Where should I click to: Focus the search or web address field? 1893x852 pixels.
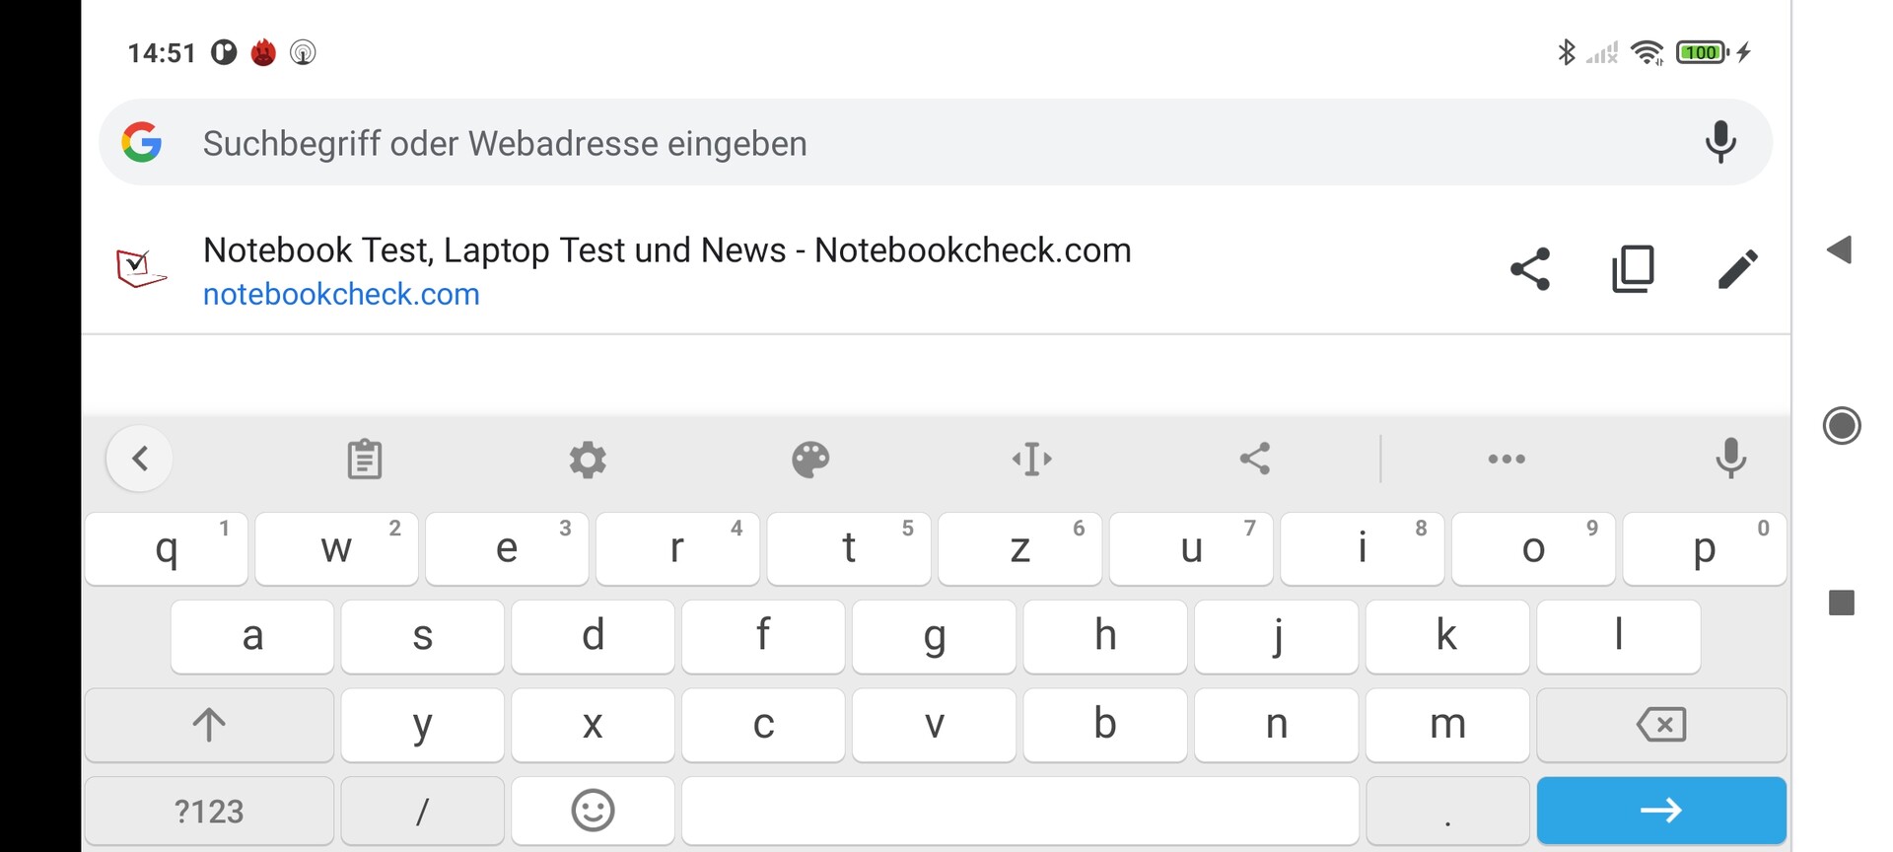pyautogui.click(x=887, y=144)
